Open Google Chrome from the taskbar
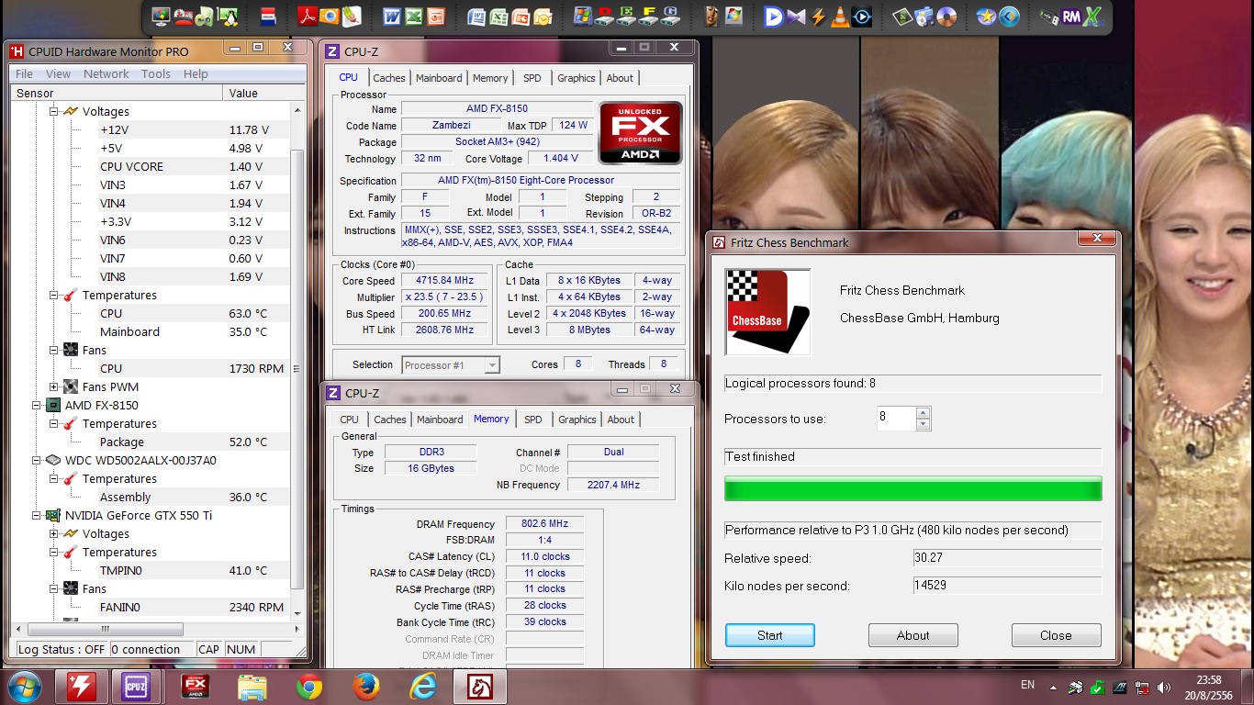The height and width of the screenshot is (705, 1254). (309, 686)
